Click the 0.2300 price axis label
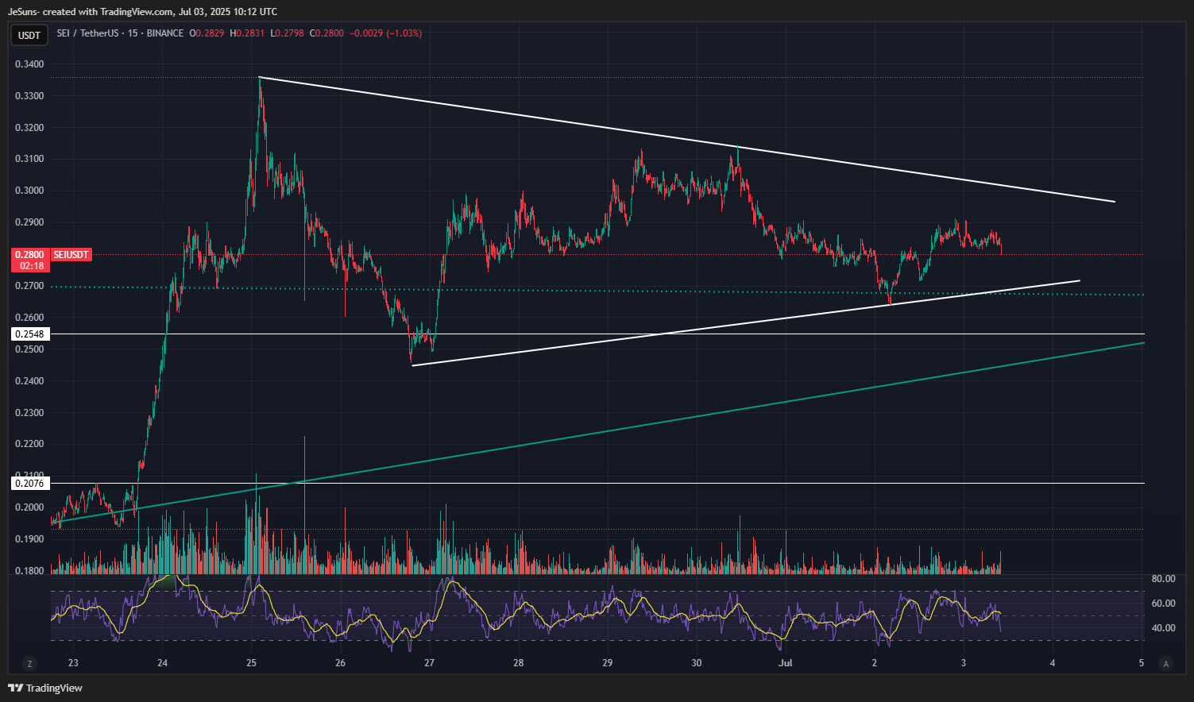1194x702 pixels. [29, 413]
